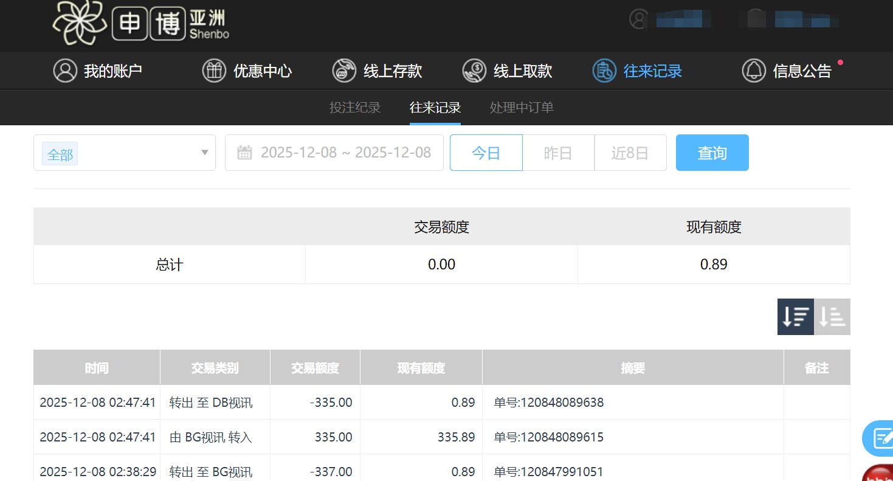Click the calendar icon in the date field
893x481 pixels.
pos(245,153)
